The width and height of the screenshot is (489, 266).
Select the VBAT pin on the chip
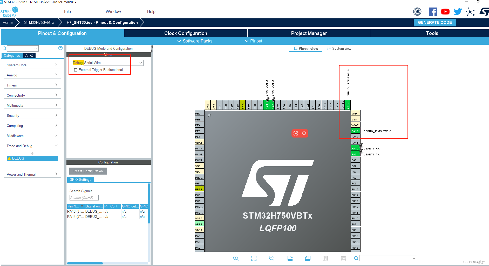pyautogui.click(x=199, y=143)
